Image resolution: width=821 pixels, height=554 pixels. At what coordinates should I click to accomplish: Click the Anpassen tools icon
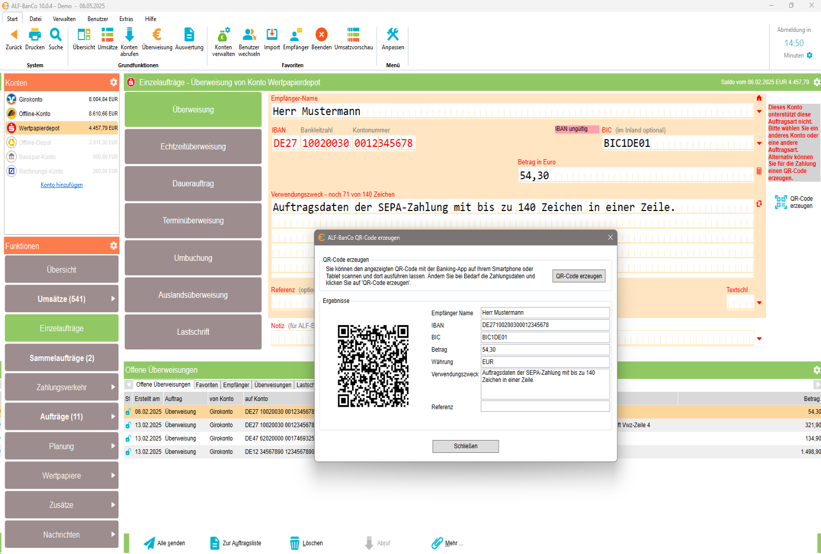[x=393, y=34]
